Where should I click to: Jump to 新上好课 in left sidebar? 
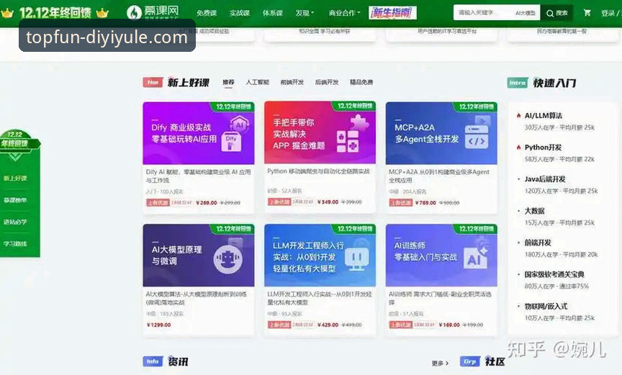(x=15, y=178)
